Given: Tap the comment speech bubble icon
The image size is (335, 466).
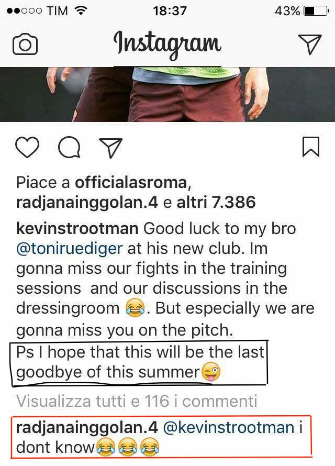Looking at the screenshot, I should click(x=69, y=148).
